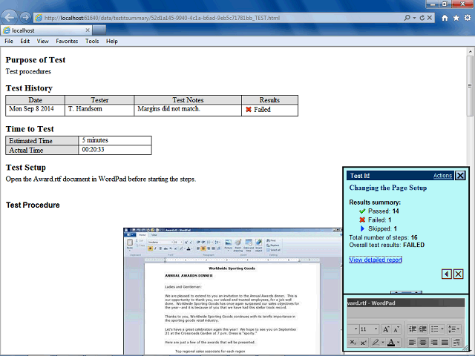Viewport: 475px width, 356px height.
Task: Click the 'Test Procedure' heading
Action: click(33, 205)
